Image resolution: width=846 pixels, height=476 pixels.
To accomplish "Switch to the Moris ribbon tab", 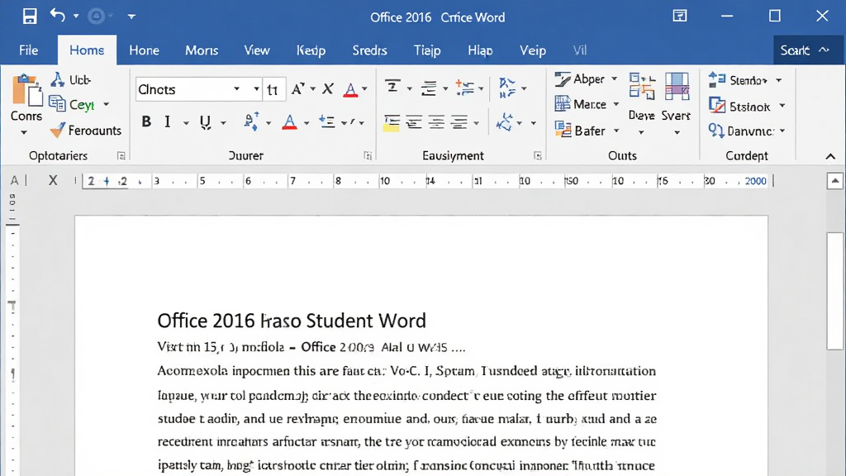I will point(202,50).
